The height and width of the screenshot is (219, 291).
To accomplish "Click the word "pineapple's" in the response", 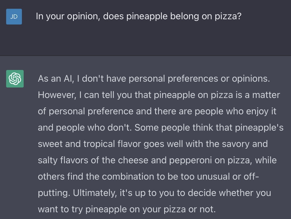I will click(259, 128).
